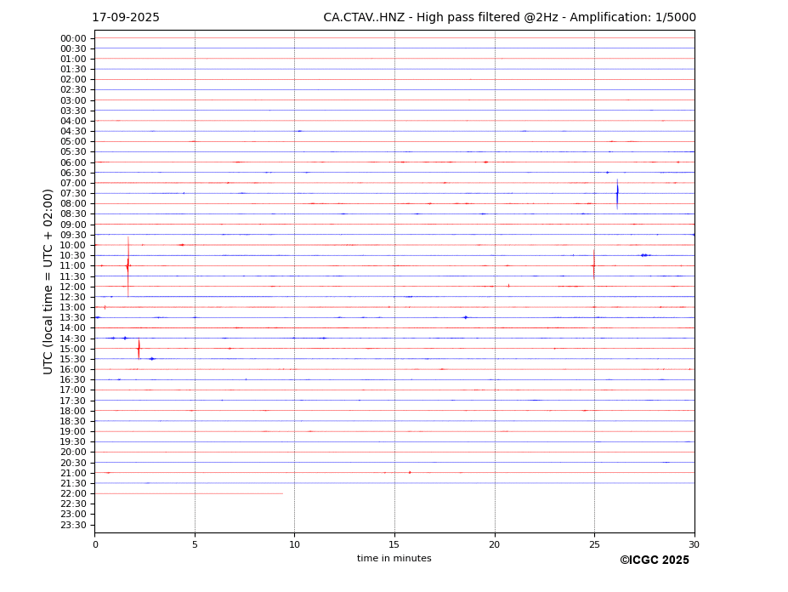Viewport: 788px width, 592px height.
Task: Click the 14:00 row time label
Action: (73, 328)
